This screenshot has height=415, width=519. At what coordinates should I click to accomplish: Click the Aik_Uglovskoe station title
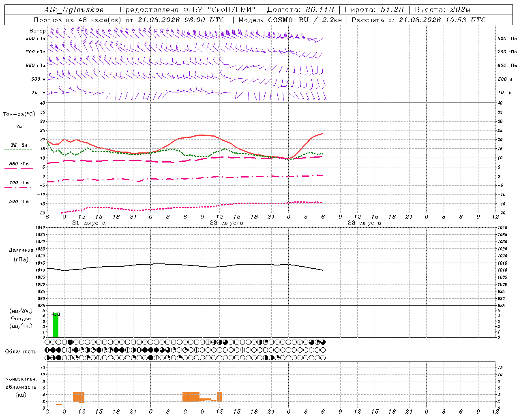pos(73,10)
